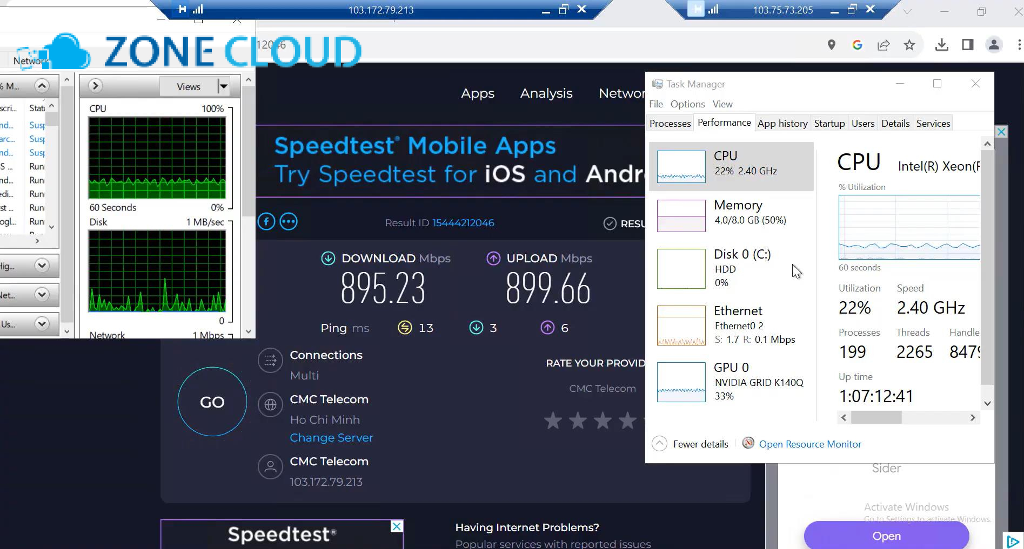The height and width of the screenshot is (549, 1024).
Task: Click the share page icon in address bar
Action: pos(884,45)
